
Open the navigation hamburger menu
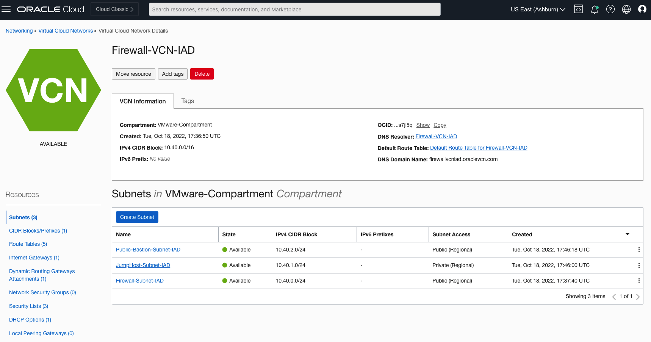6,9
